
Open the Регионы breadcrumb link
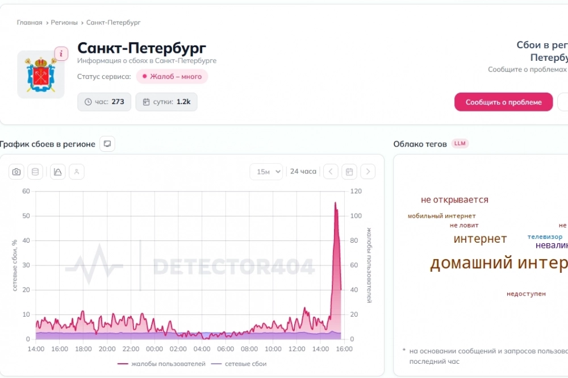coord(64,23)
